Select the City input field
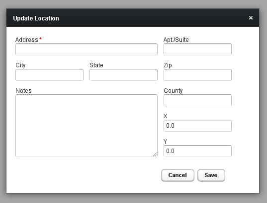Viewport: 267px width, 203px height. tap(49, 75)
